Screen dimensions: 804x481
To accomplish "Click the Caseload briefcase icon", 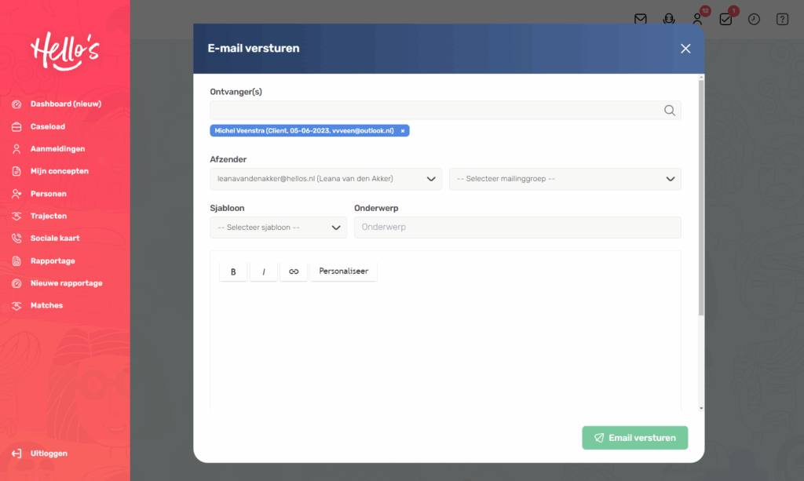I will [16, 126].
